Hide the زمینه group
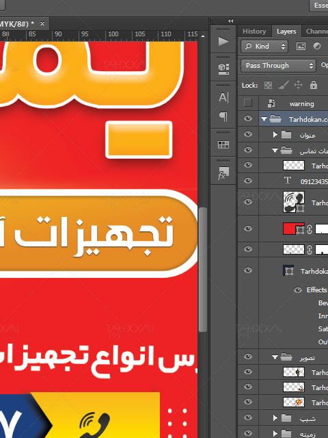Image resolution: width=328 pixels, height=438 pixels. point(248,433)
